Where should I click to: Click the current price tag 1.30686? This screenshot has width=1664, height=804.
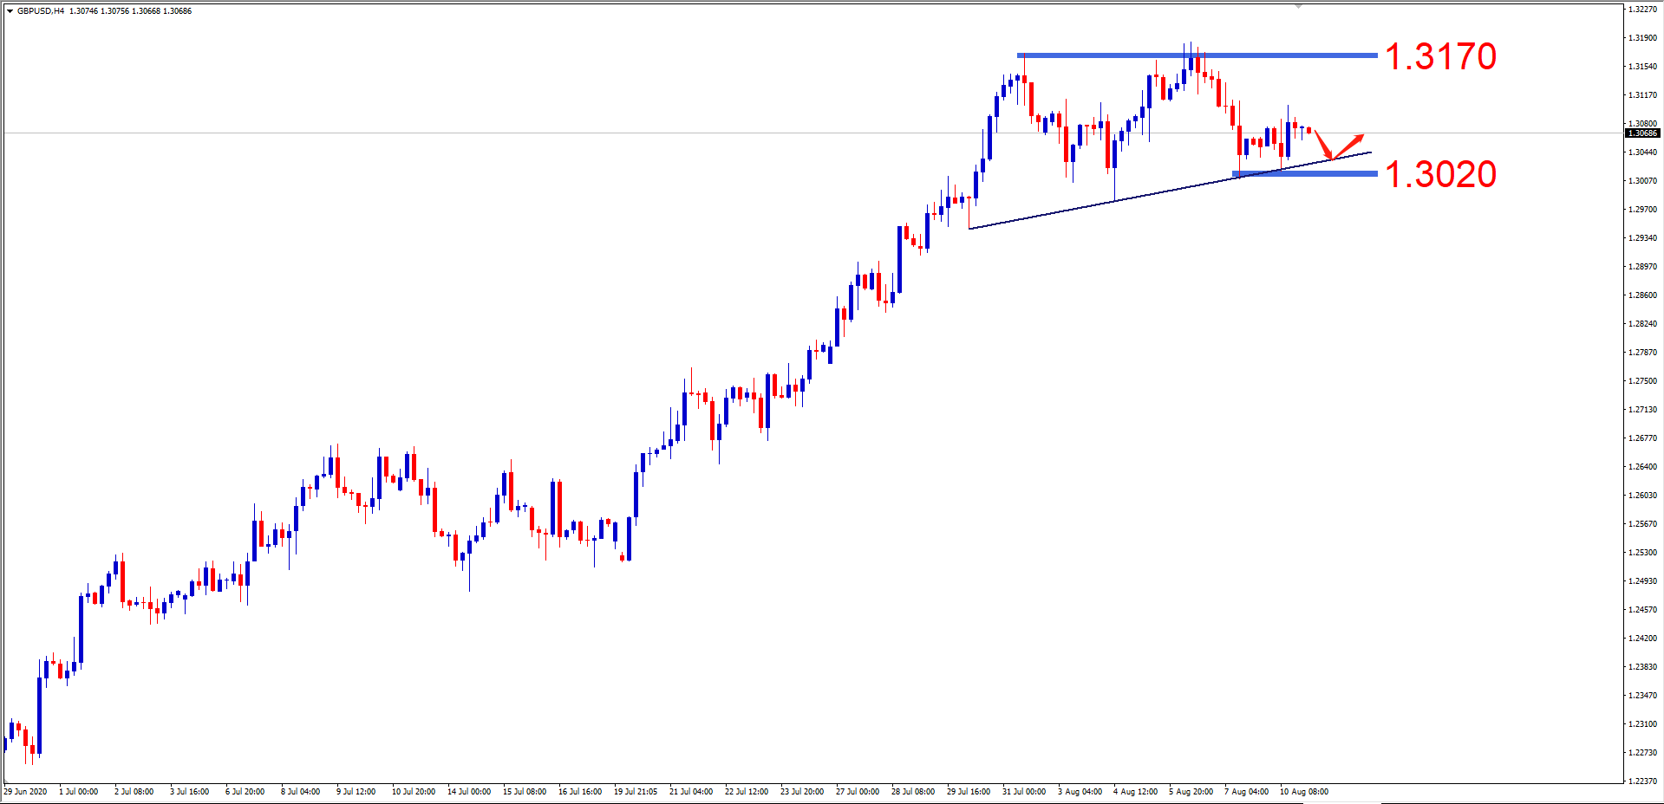click(1642, 133)
